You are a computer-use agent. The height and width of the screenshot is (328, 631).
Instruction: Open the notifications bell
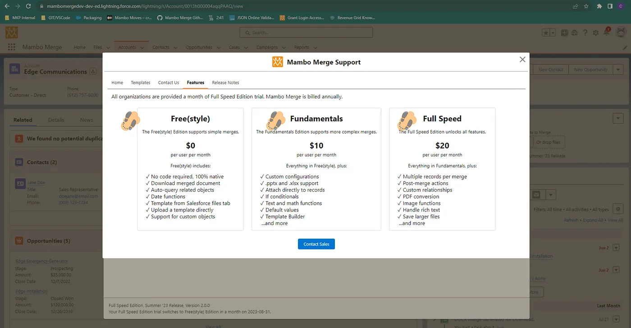coord(607,32)
